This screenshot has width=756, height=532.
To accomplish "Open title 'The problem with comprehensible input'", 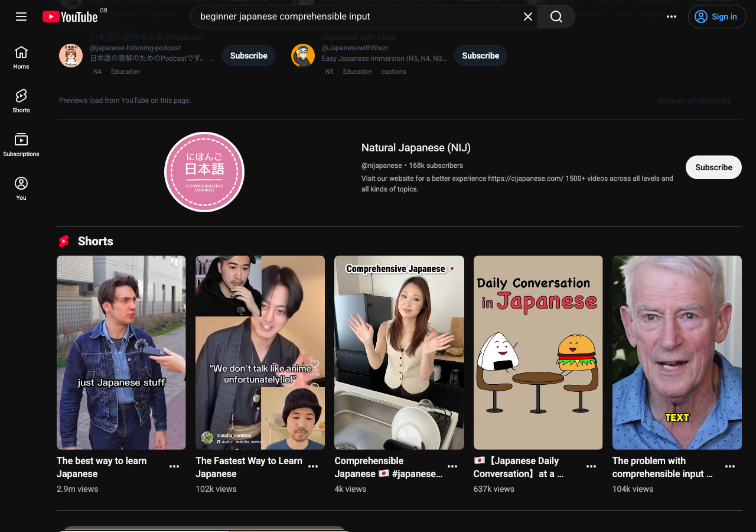I will click(663, 467).
